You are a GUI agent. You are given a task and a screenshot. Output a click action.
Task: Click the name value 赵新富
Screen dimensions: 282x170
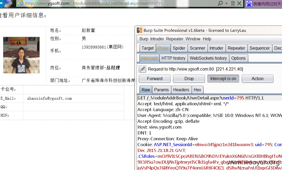(x=88, y=30)
